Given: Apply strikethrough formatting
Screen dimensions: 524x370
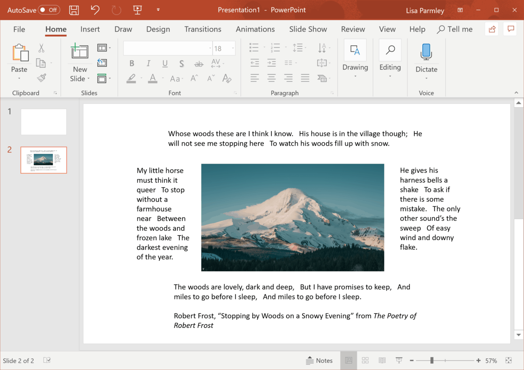Looking at the screenshot, I should click(199, 64).
